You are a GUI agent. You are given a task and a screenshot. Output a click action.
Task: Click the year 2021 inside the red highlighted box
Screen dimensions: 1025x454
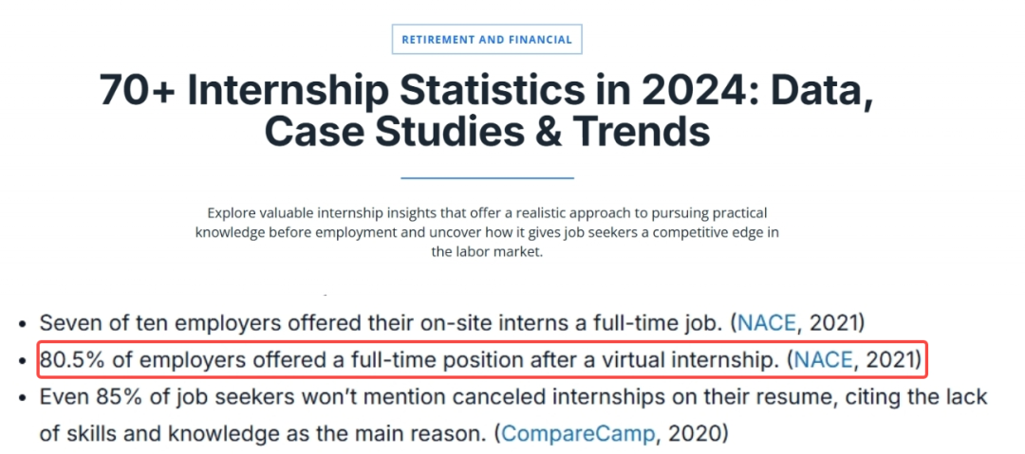(889, 360)
